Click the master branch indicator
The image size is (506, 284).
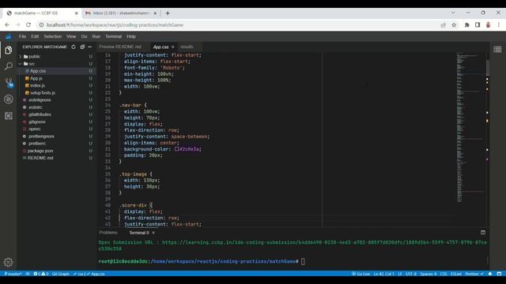pos(13,274)
